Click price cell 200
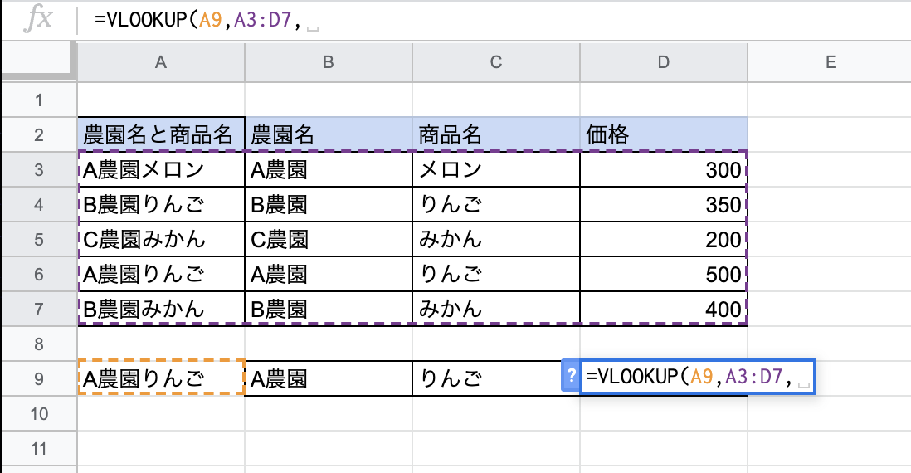 pos(664,240)
